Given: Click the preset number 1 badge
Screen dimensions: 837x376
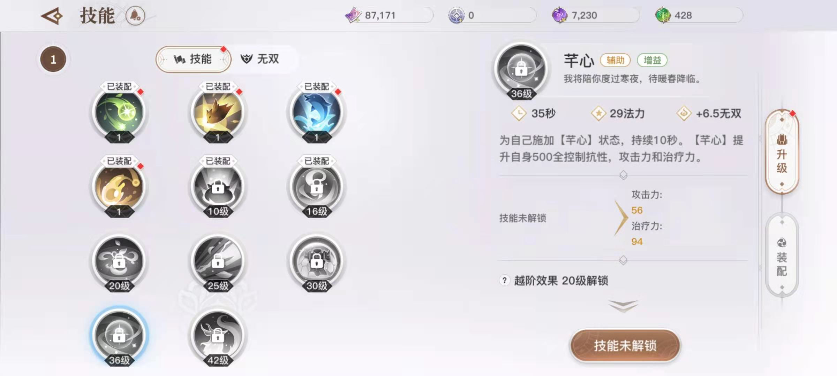Looking at the screenshot, I should [x=53, y=60].
